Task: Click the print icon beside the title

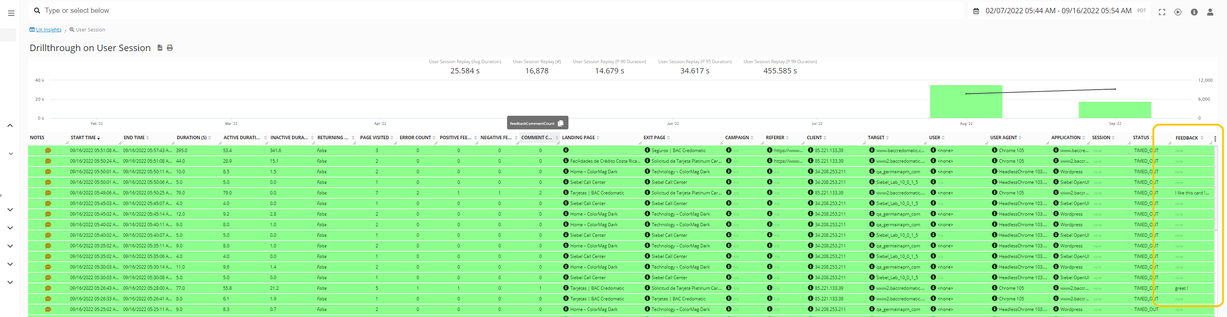Action: point(170,48)
